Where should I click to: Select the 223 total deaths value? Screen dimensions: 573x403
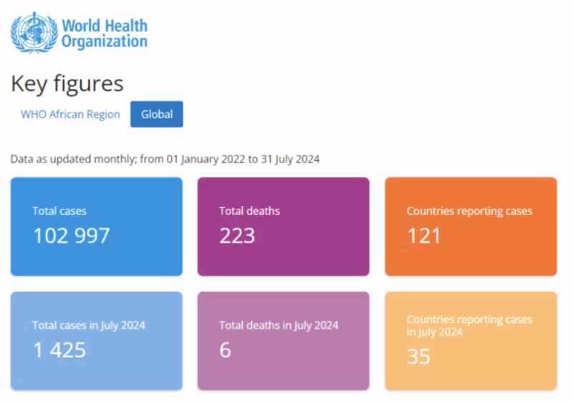click(237, 236)
